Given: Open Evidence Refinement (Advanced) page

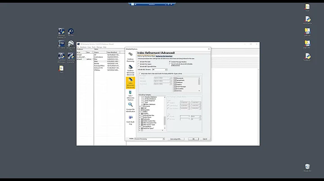Looking at the screenshot, I should point(130,70).
